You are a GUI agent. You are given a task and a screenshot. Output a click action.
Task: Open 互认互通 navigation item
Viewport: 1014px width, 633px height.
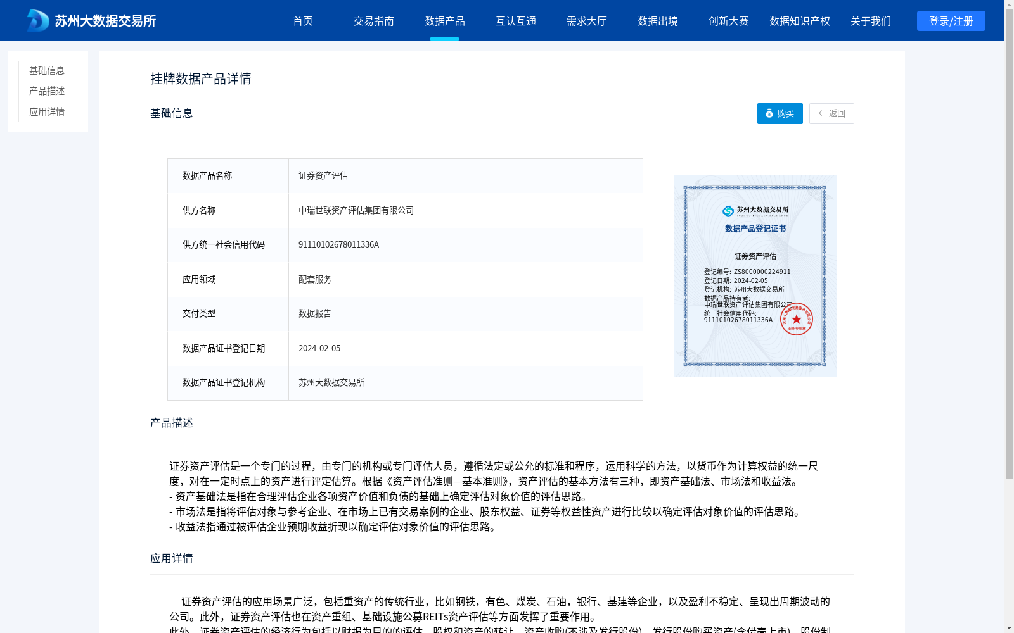[516, 21]
